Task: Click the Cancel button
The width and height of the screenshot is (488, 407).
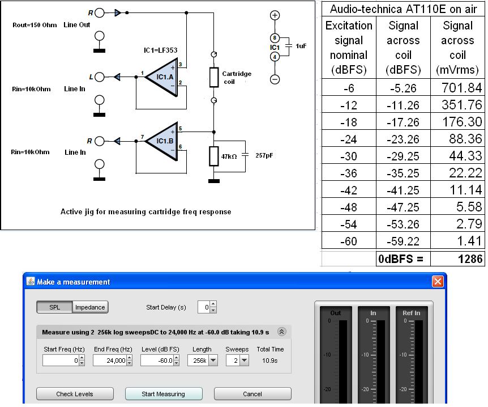Action: (252, 394)
